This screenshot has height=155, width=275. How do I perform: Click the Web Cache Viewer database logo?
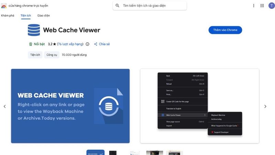coord(34,30)
